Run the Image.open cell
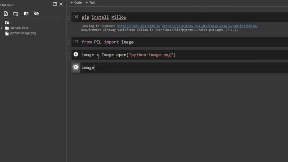 tap(76, 54)
